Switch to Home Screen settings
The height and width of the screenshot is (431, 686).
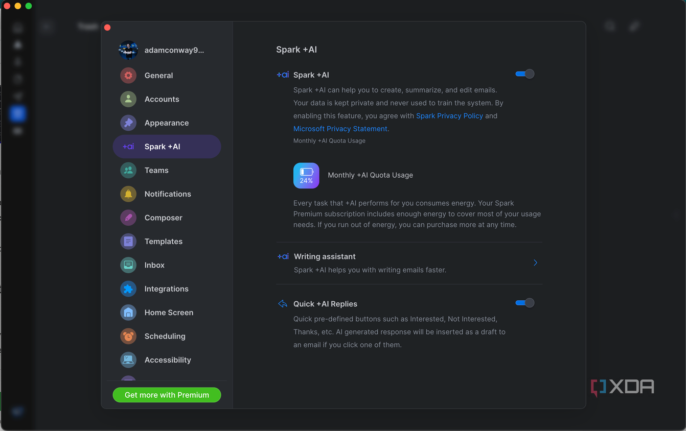pyautogui.click(x=167, y=313)
